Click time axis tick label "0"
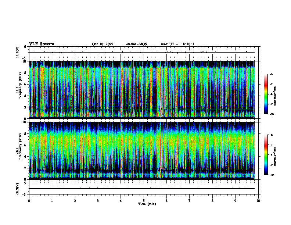This screenshot has width=291, height=225. pyautogui.click(x=29, y=201)
